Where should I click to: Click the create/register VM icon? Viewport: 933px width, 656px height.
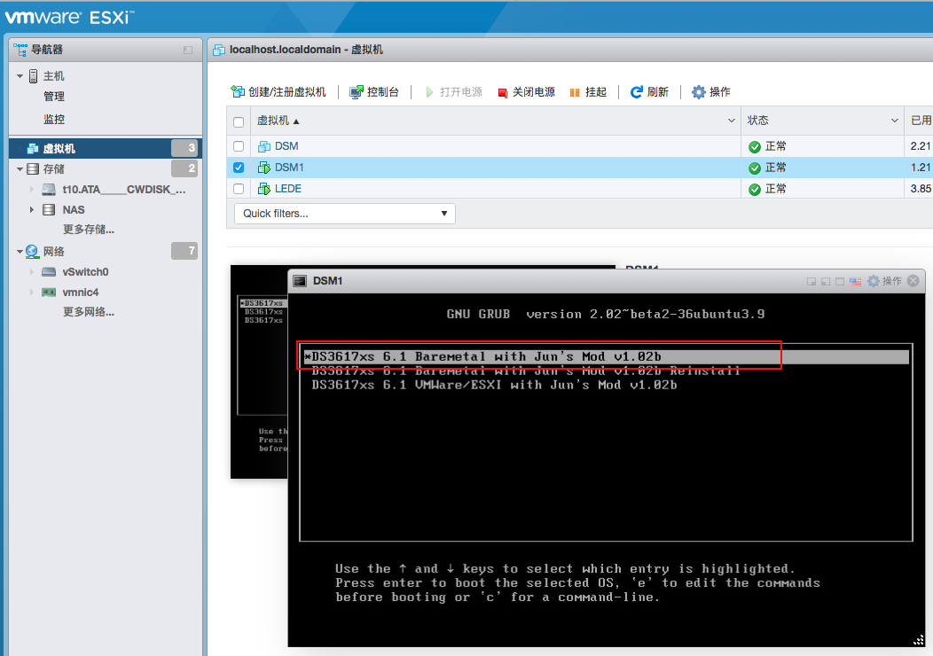pos(238,91)
